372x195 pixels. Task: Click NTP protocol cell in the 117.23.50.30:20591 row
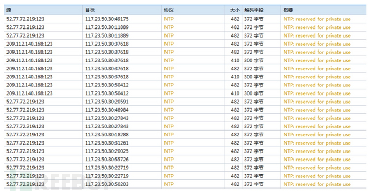click(x=169, y=102)
